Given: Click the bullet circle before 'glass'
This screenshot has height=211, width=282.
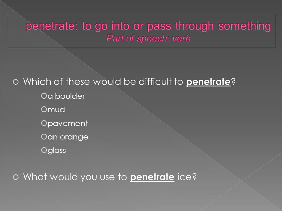Looking at the screenshot, I should click(44, 150).
